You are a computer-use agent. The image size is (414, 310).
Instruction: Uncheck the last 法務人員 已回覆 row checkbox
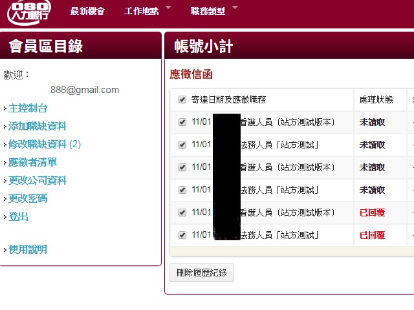click(x=182, y=235)
